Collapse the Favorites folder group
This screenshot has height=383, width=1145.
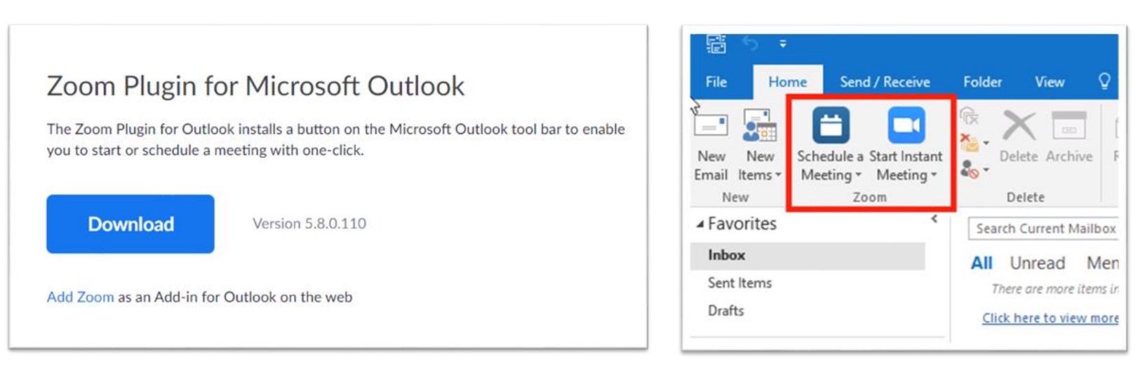click(699, 224)
